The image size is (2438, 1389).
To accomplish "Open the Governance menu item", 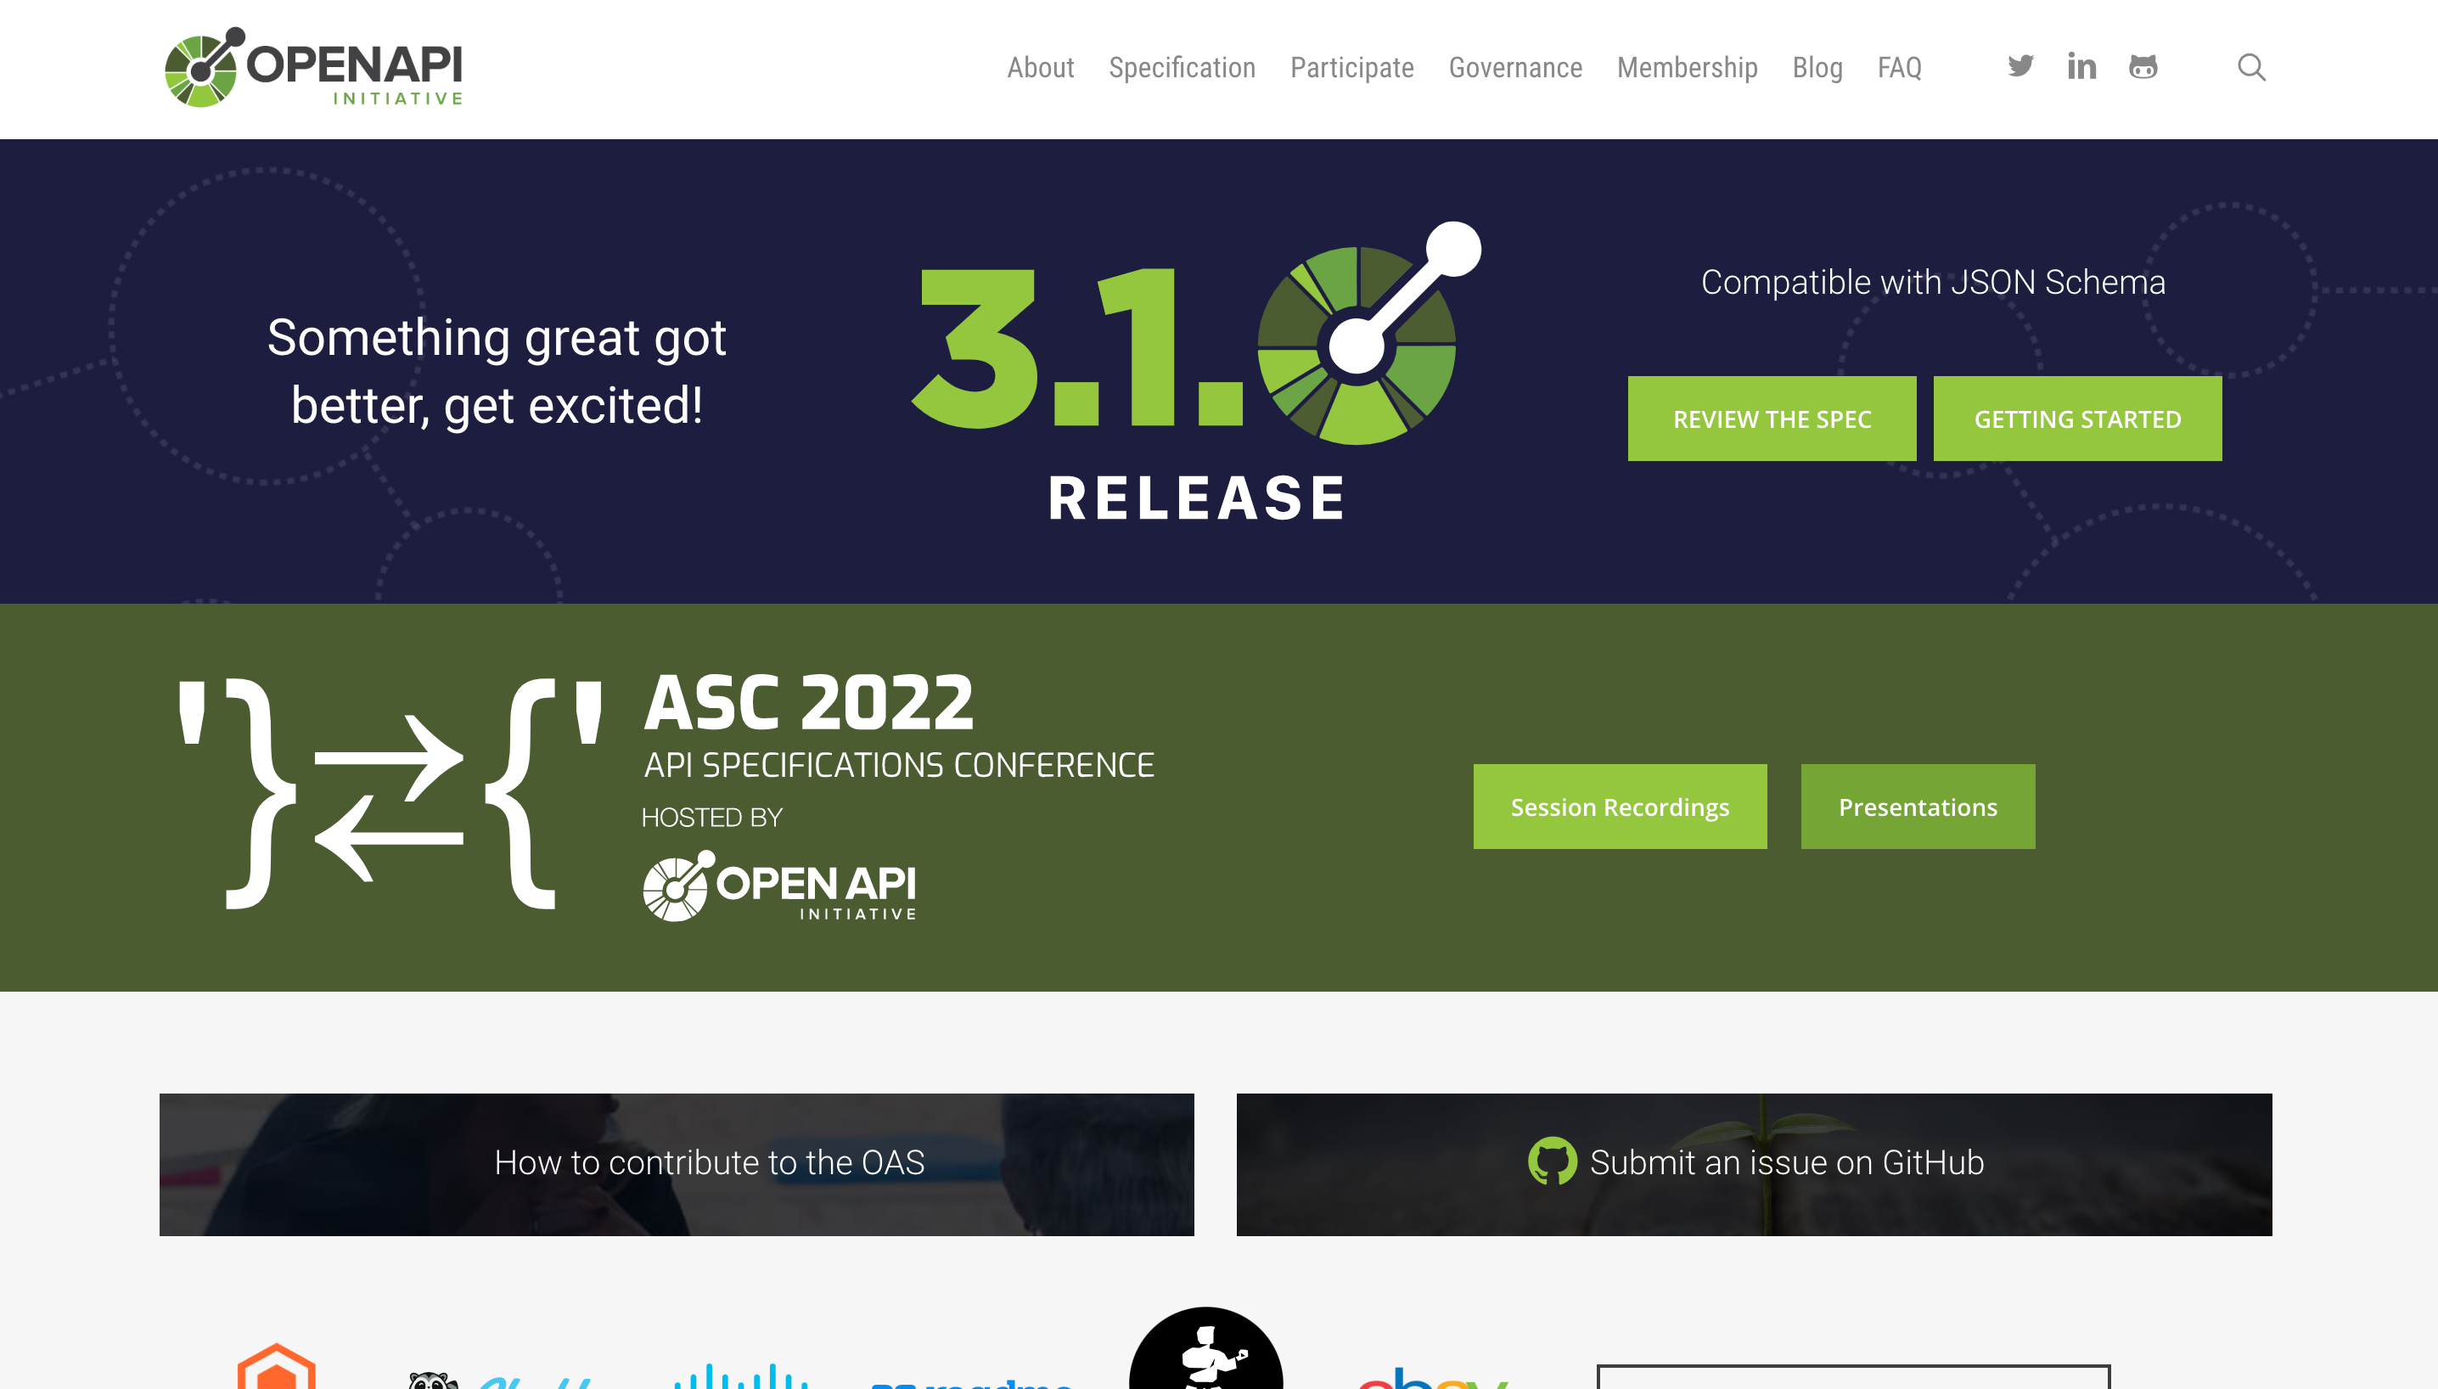I will pyautogui.click(x=1514, y=68).
